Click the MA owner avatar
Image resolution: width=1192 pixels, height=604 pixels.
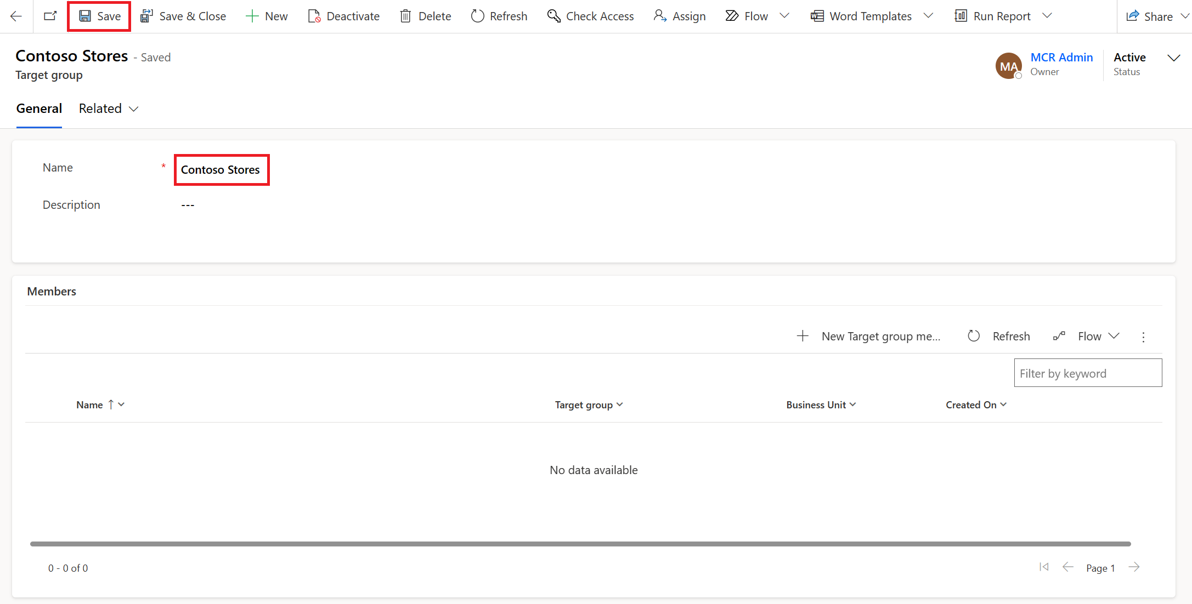pos(1009,66)
